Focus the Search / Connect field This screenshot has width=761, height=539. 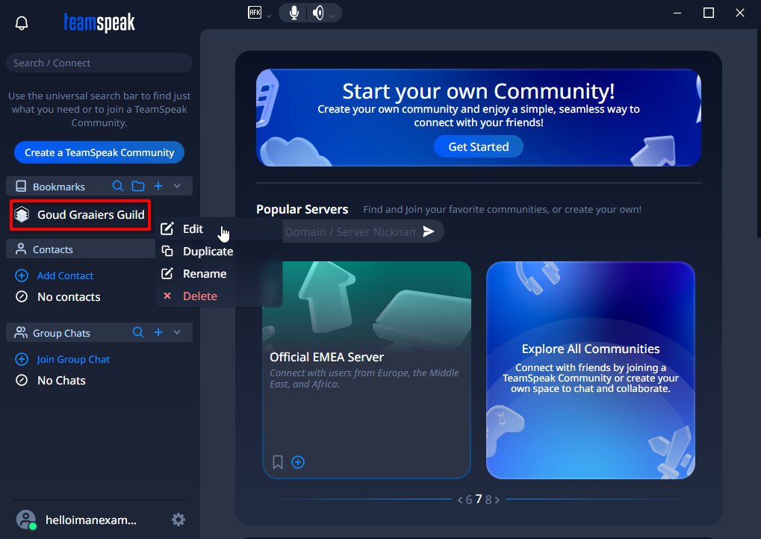pos(99,63)
